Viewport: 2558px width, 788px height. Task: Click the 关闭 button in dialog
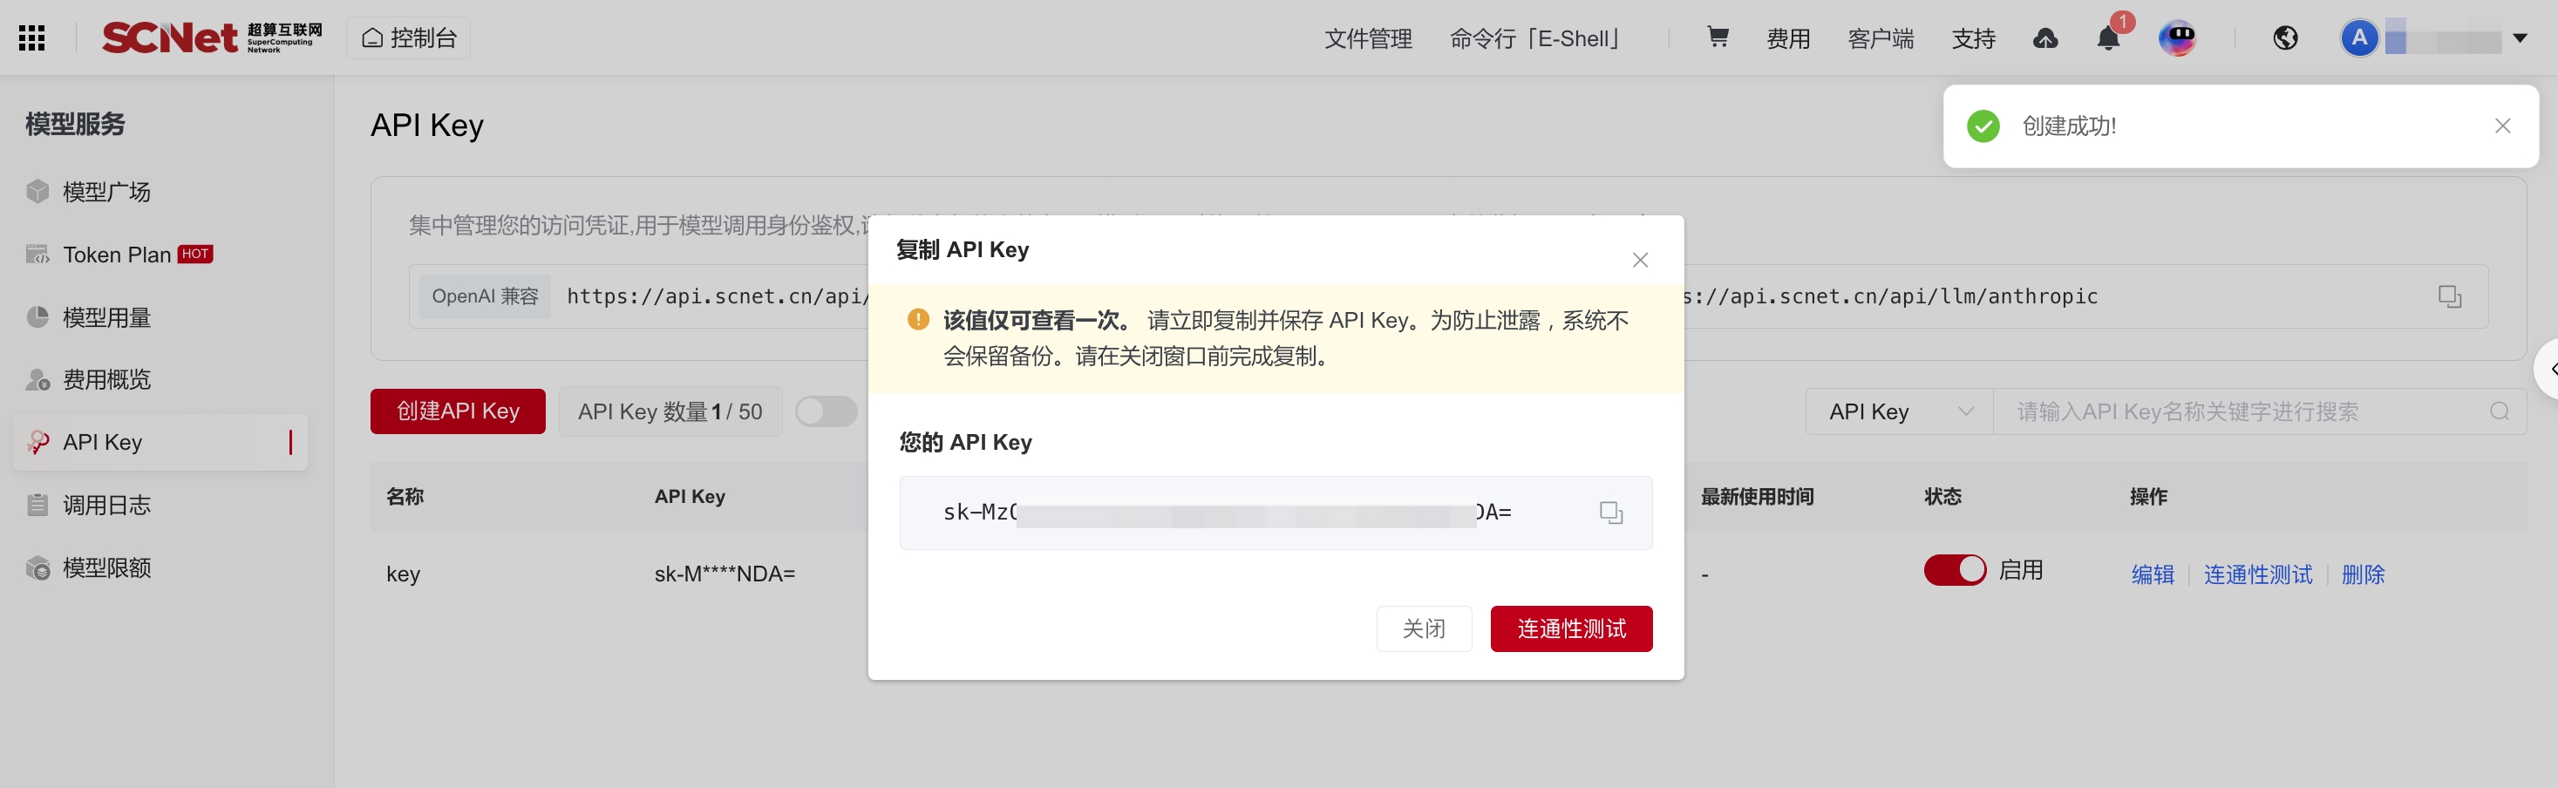coord(1424,628)
